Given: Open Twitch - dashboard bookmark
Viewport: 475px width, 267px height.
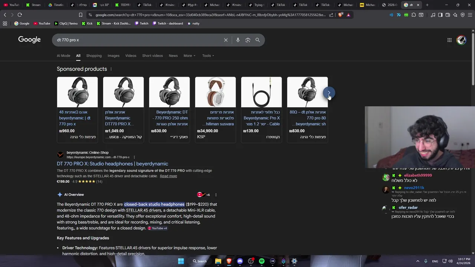Looking at the screenshot, I should pos(168,23).
